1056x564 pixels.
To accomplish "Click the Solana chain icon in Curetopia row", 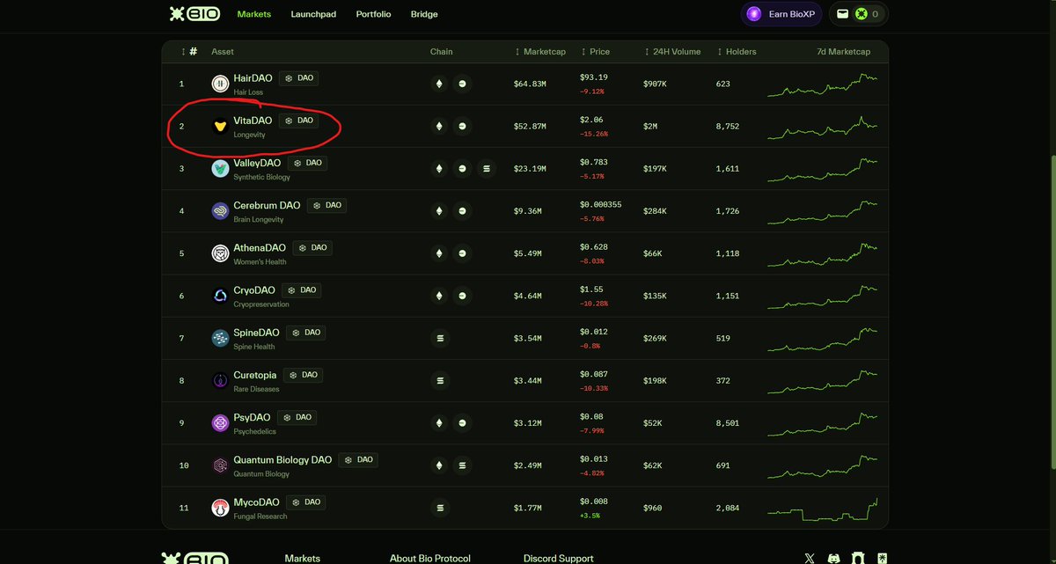I will [x=440, y=380].
